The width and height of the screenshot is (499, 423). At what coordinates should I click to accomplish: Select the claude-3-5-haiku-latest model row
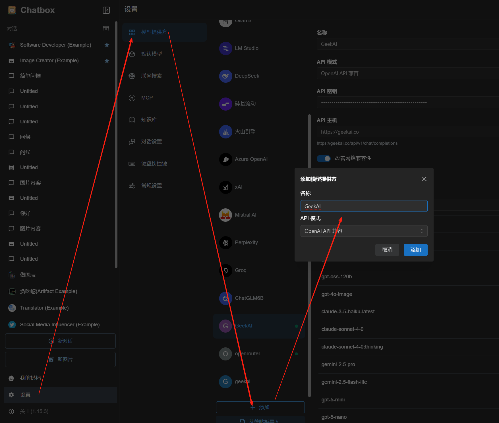click(408, 312)
